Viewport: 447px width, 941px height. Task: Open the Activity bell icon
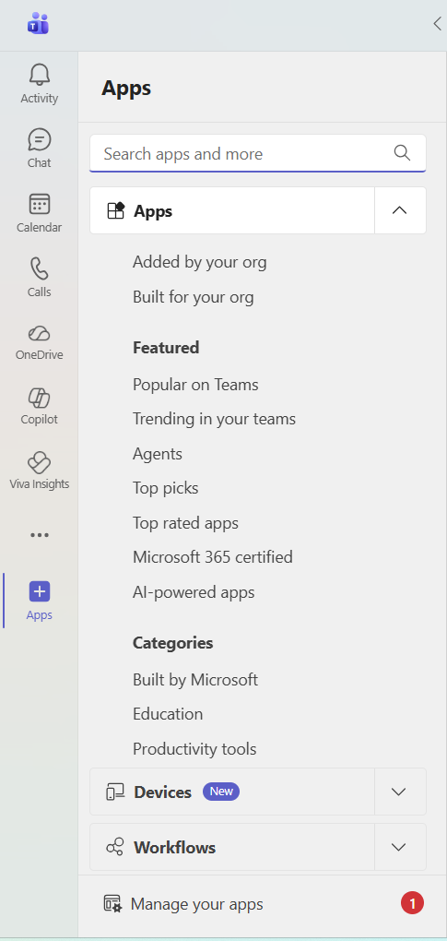click(40, 75)
